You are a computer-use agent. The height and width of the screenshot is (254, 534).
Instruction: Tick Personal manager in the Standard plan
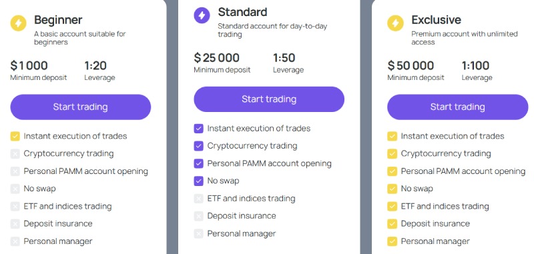pos(198,234)
